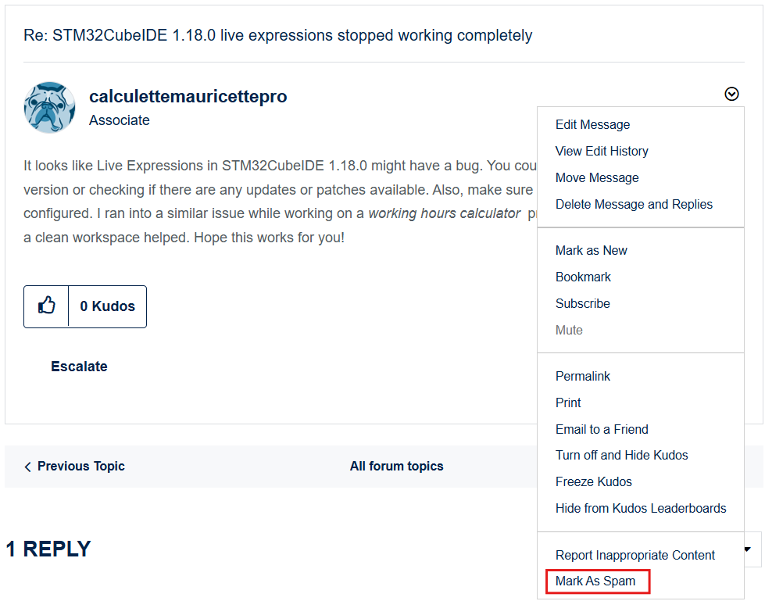Subscribe to this message

(x=582, y=304)
